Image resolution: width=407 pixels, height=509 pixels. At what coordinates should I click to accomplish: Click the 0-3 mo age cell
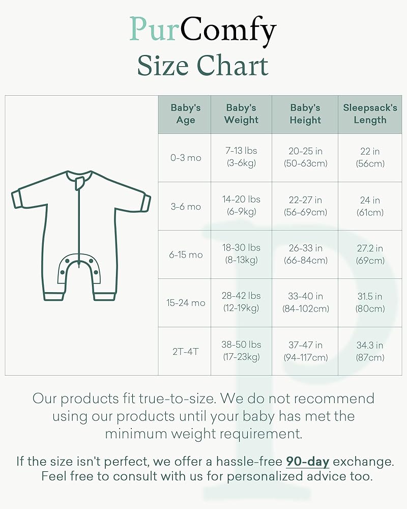pos(185,158)
